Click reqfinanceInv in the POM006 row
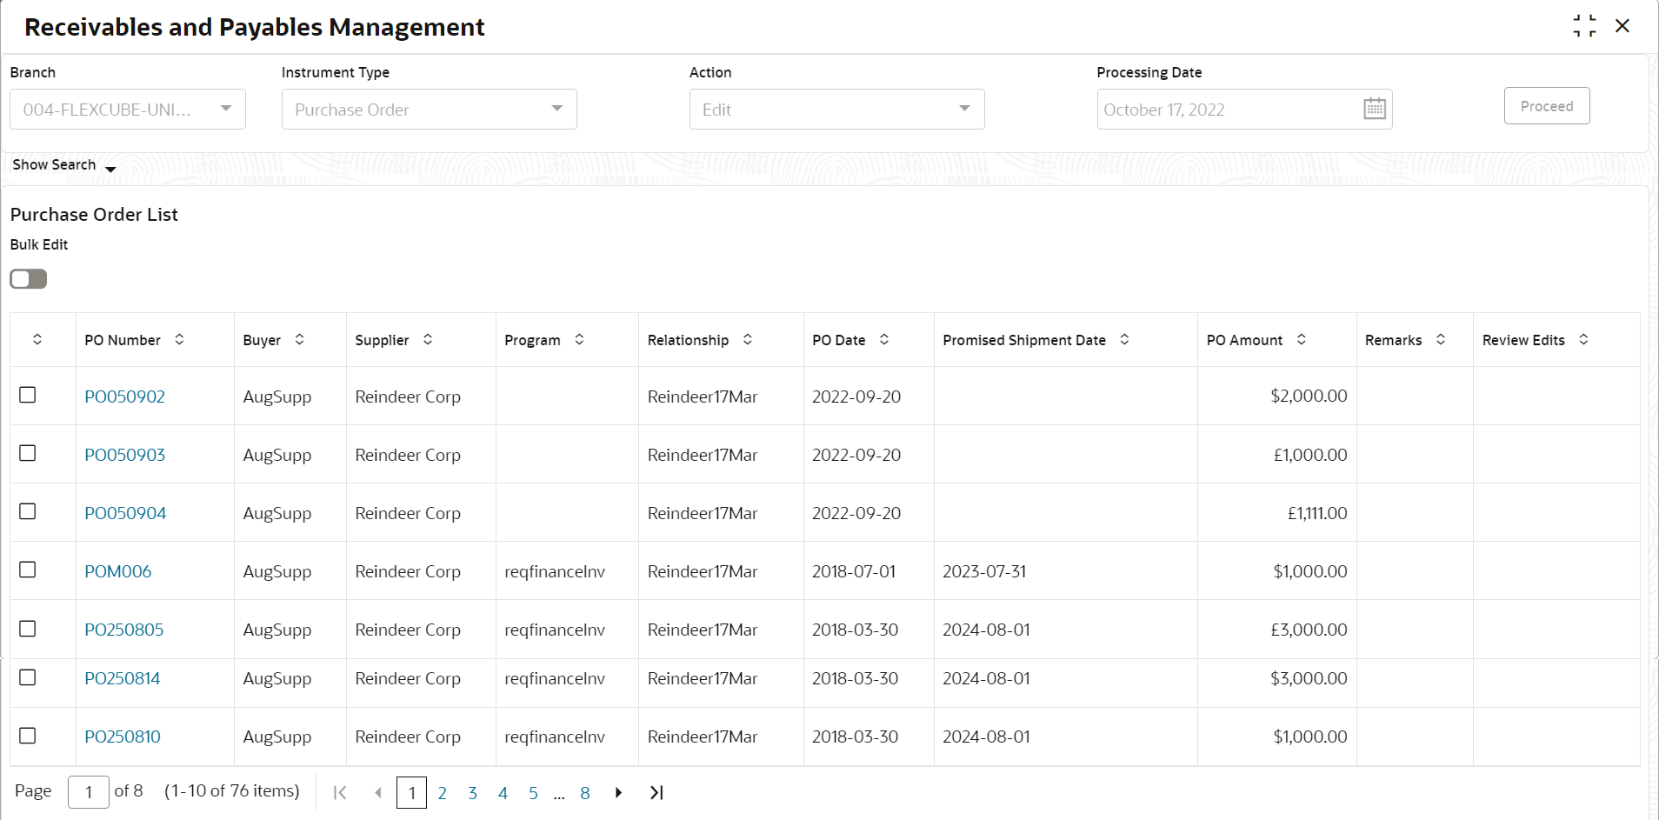This screenshot has height=820, width=1659. [555, 571]
